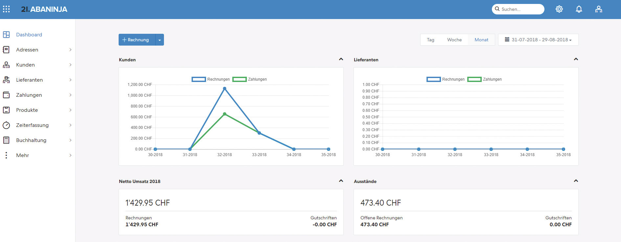Click the Dashboard grid icon in sidebar

(x=6, y=34)
